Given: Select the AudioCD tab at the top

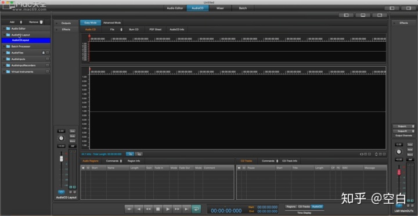Looking at the screenshot, I should coord(197,8).
